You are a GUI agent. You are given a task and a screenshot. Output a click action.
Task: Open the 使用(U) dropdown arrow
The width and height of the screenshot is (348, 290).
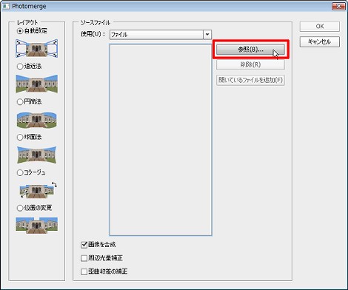(x=207, y=35)
